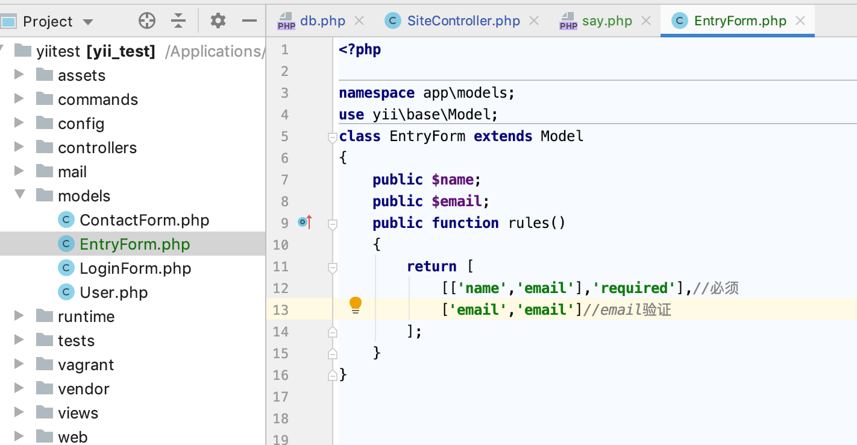Expand the controllers folder
Image resolution: width=857 pixels, height=445 pixels.
coord(20,147)
